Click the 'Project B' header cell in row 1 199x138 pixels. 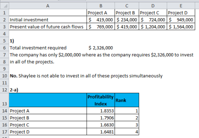(127, 12)
